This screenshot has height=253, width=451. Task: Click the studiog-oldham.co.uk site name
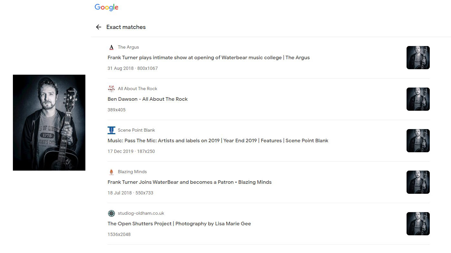[x=141, y=213]
